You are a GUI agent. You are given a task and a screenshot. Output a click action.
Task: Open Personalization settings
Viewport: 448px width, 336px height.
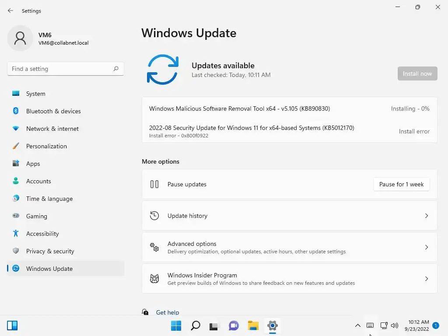pyautogui.click(x=66, y=146)
